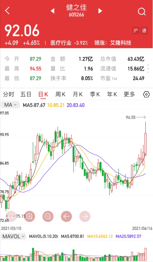Tap the 最高 value 94.55 in data panel
The width and height of the screenshot is (153, 262).
tap(35, 69)
